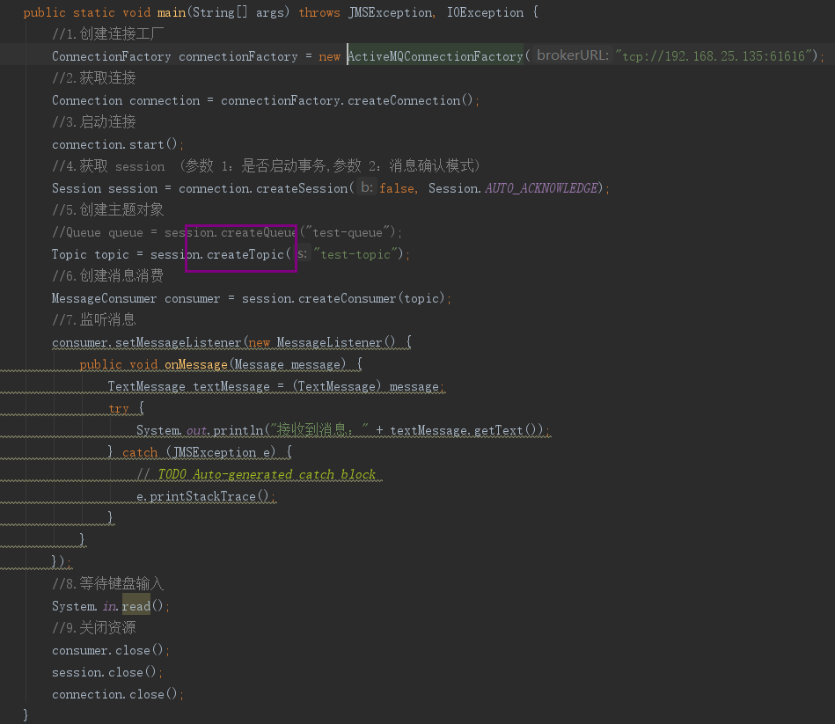
Task: Click the comment //1.创建连接工厂
Action: pos(108,34)
